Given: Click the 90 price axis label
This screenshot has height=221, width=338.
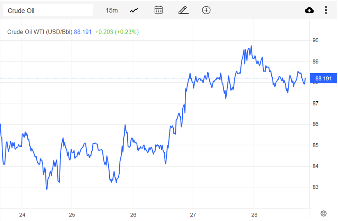Looking at the screenshot, I should [316, 40].
